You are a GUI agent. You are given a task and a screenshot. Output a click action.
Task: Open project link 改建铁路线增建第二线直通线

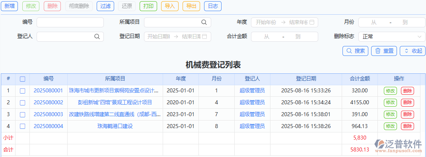pos(115,115)
